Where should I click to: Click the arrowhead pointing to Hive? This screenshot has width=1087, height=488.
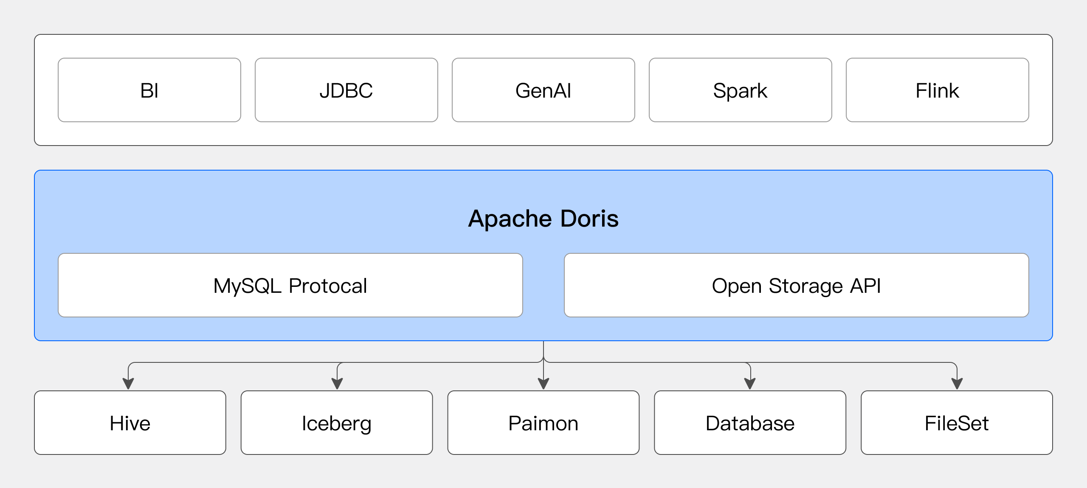click(128, 384)
